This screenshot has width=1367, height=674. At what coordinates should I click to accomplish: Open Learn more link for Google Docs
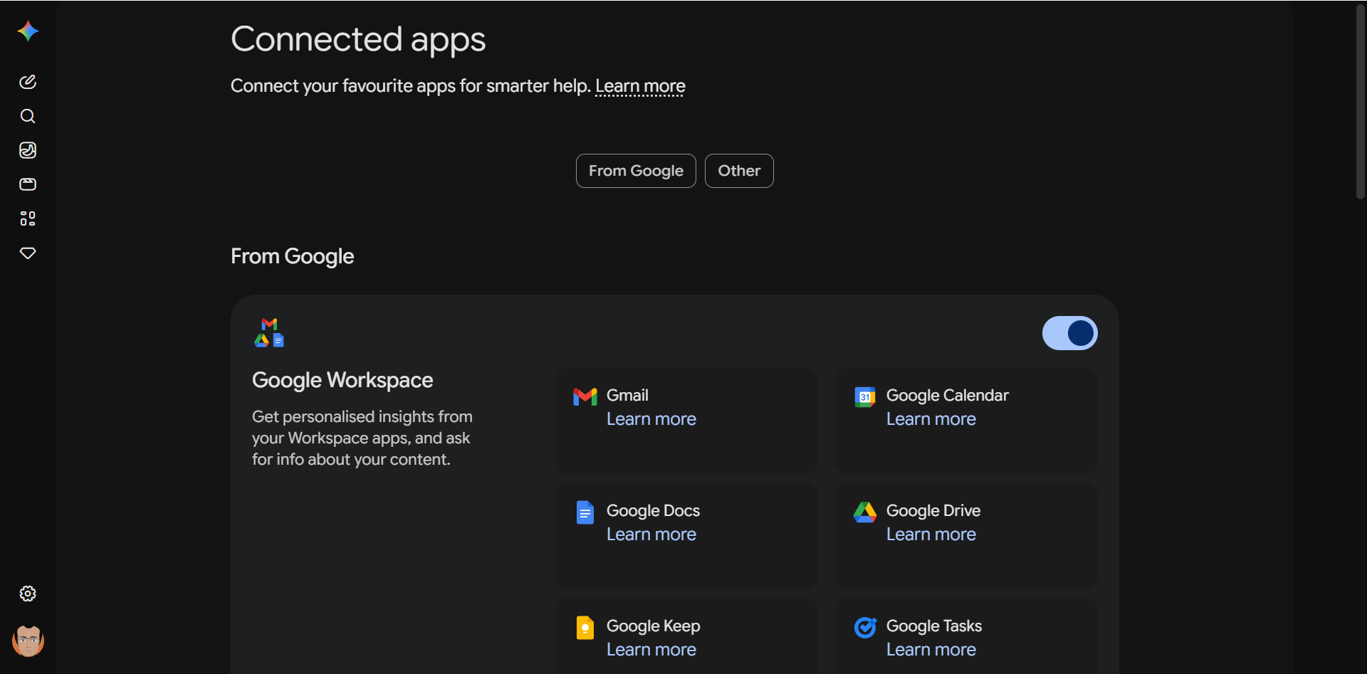[651, 535]
